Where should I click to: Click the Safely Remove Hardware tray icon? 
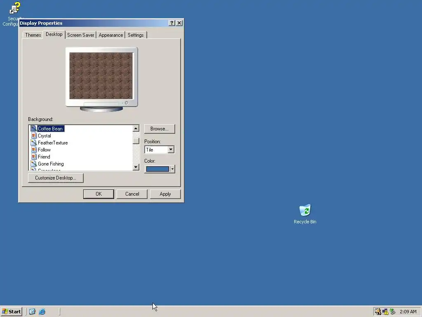click(393, 312)
